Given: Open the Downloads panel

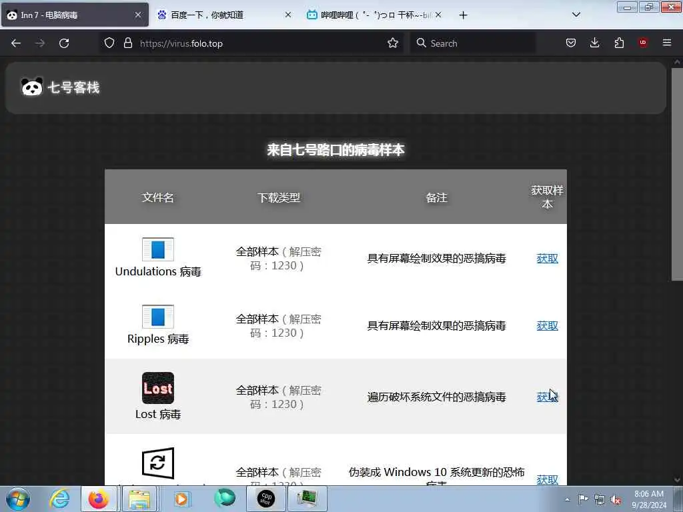Looking at the screenshot, I should tap(594, 43).
